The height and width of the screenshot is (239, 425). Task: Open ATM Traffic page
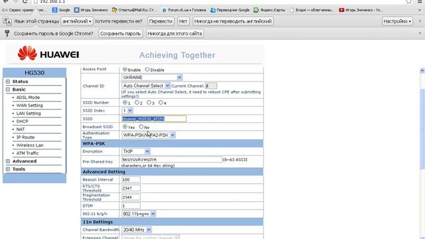coord(28,153)
